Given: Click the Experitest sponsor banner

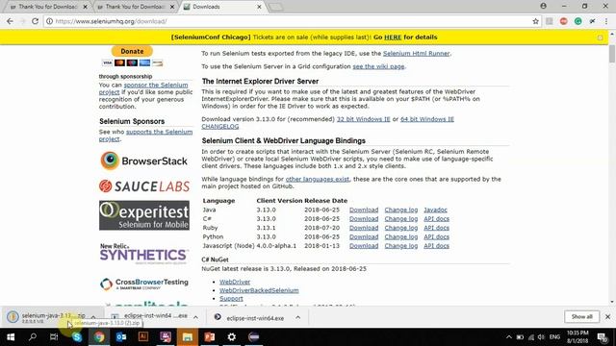Looking at the screenshot, I should [143, 215].
